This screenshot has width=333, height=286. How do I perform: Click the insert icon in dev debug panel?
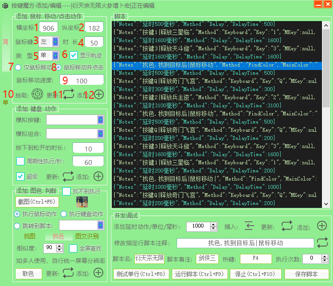(250, 226)
